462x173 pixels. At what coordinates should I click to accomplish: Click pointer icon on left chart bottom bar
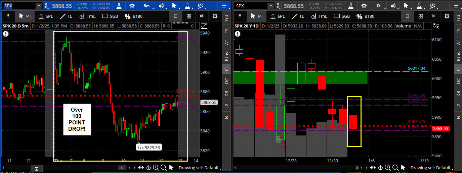pos(171,168)
